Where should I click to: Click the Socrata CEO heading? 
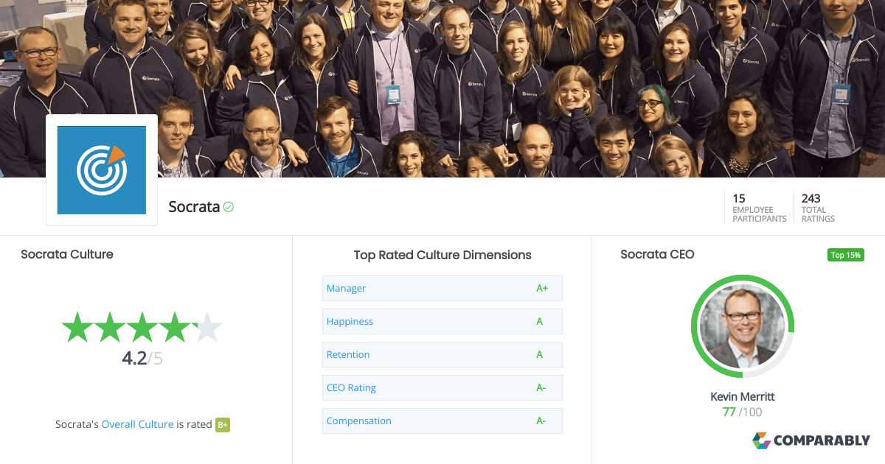(657, 254)
